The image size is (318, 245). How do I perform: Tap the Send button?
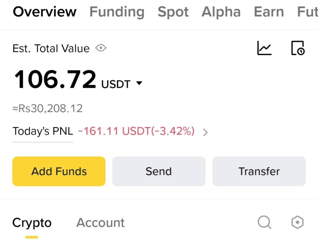tap(159, 171)
